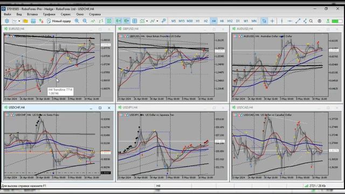Click the application icon in title bar

point(4,9)
